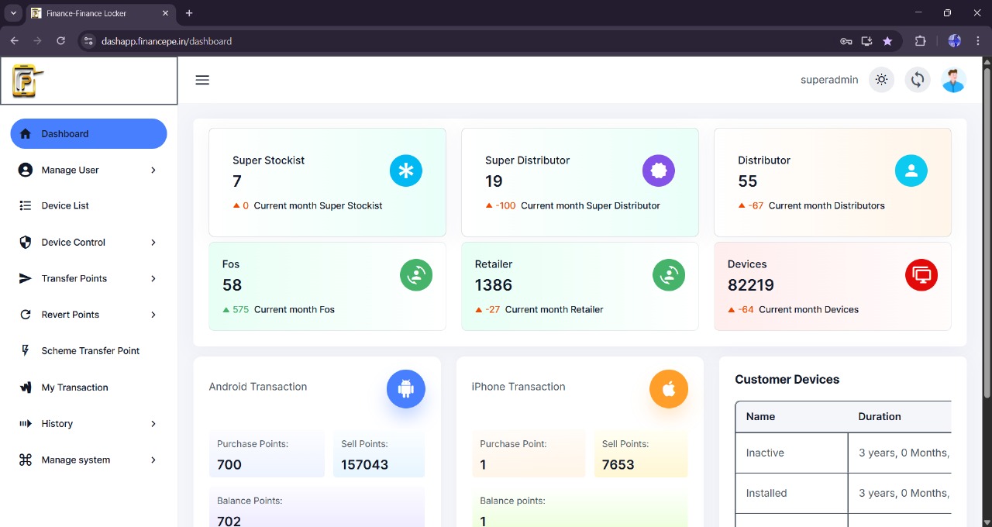Expand the Transfer Points chevron
This screenshot has height=527, width=992.
[x=153, y=278]
